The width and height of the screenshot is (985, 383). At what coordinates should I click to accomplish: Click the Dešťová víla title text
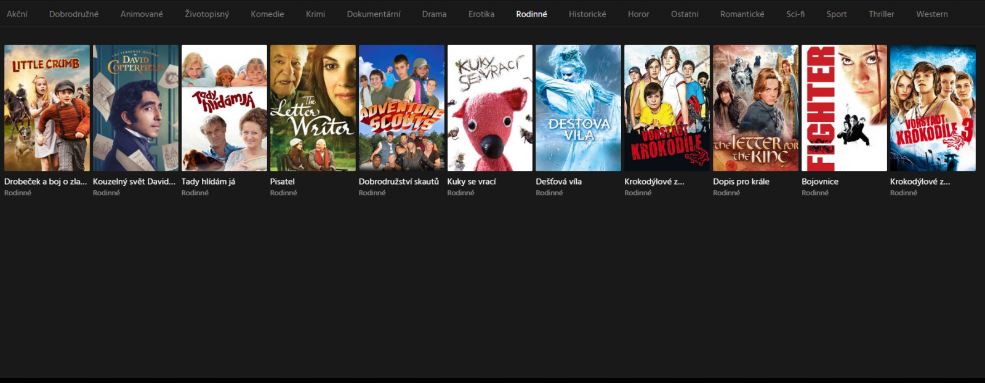coord(559,182)
